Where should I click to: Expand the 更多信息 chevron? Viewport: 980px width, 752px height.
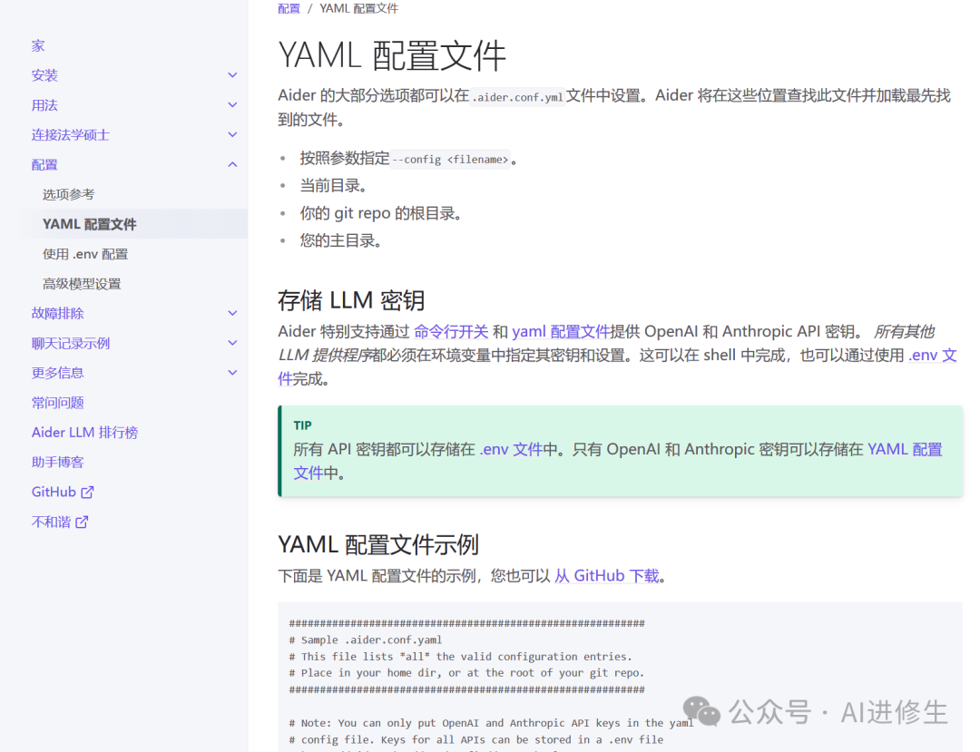pos(232,373)
